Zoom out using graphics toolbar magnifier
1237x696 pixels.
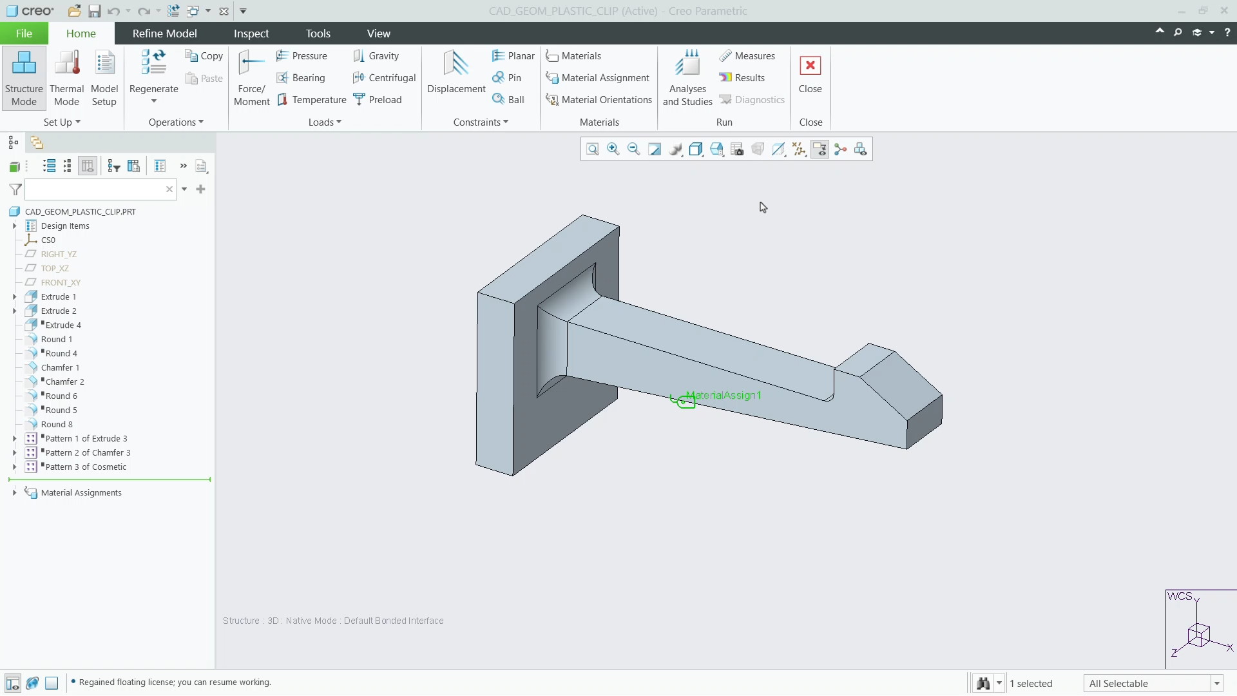(x=634, y=150)
